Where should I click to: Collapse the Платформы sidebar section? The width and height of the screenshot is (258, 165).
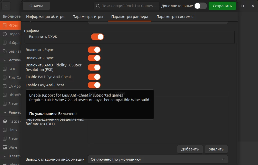5,156
